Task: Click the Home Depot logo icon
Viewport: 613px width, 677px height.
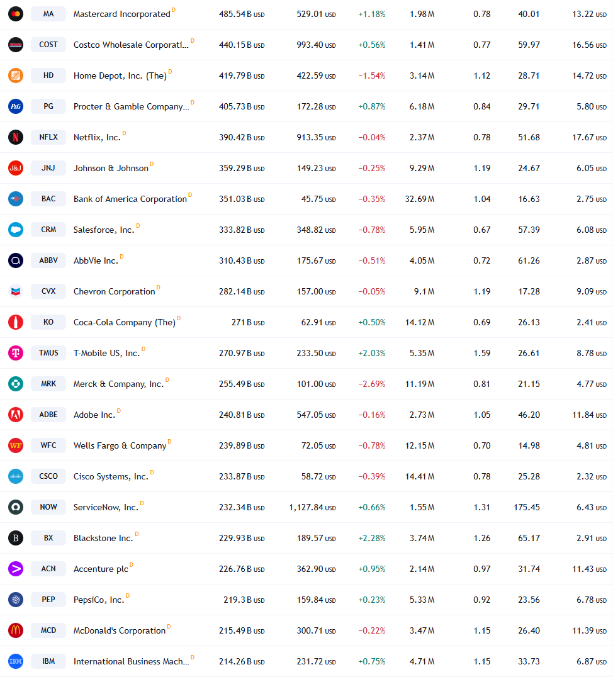Action: [16, 76]
